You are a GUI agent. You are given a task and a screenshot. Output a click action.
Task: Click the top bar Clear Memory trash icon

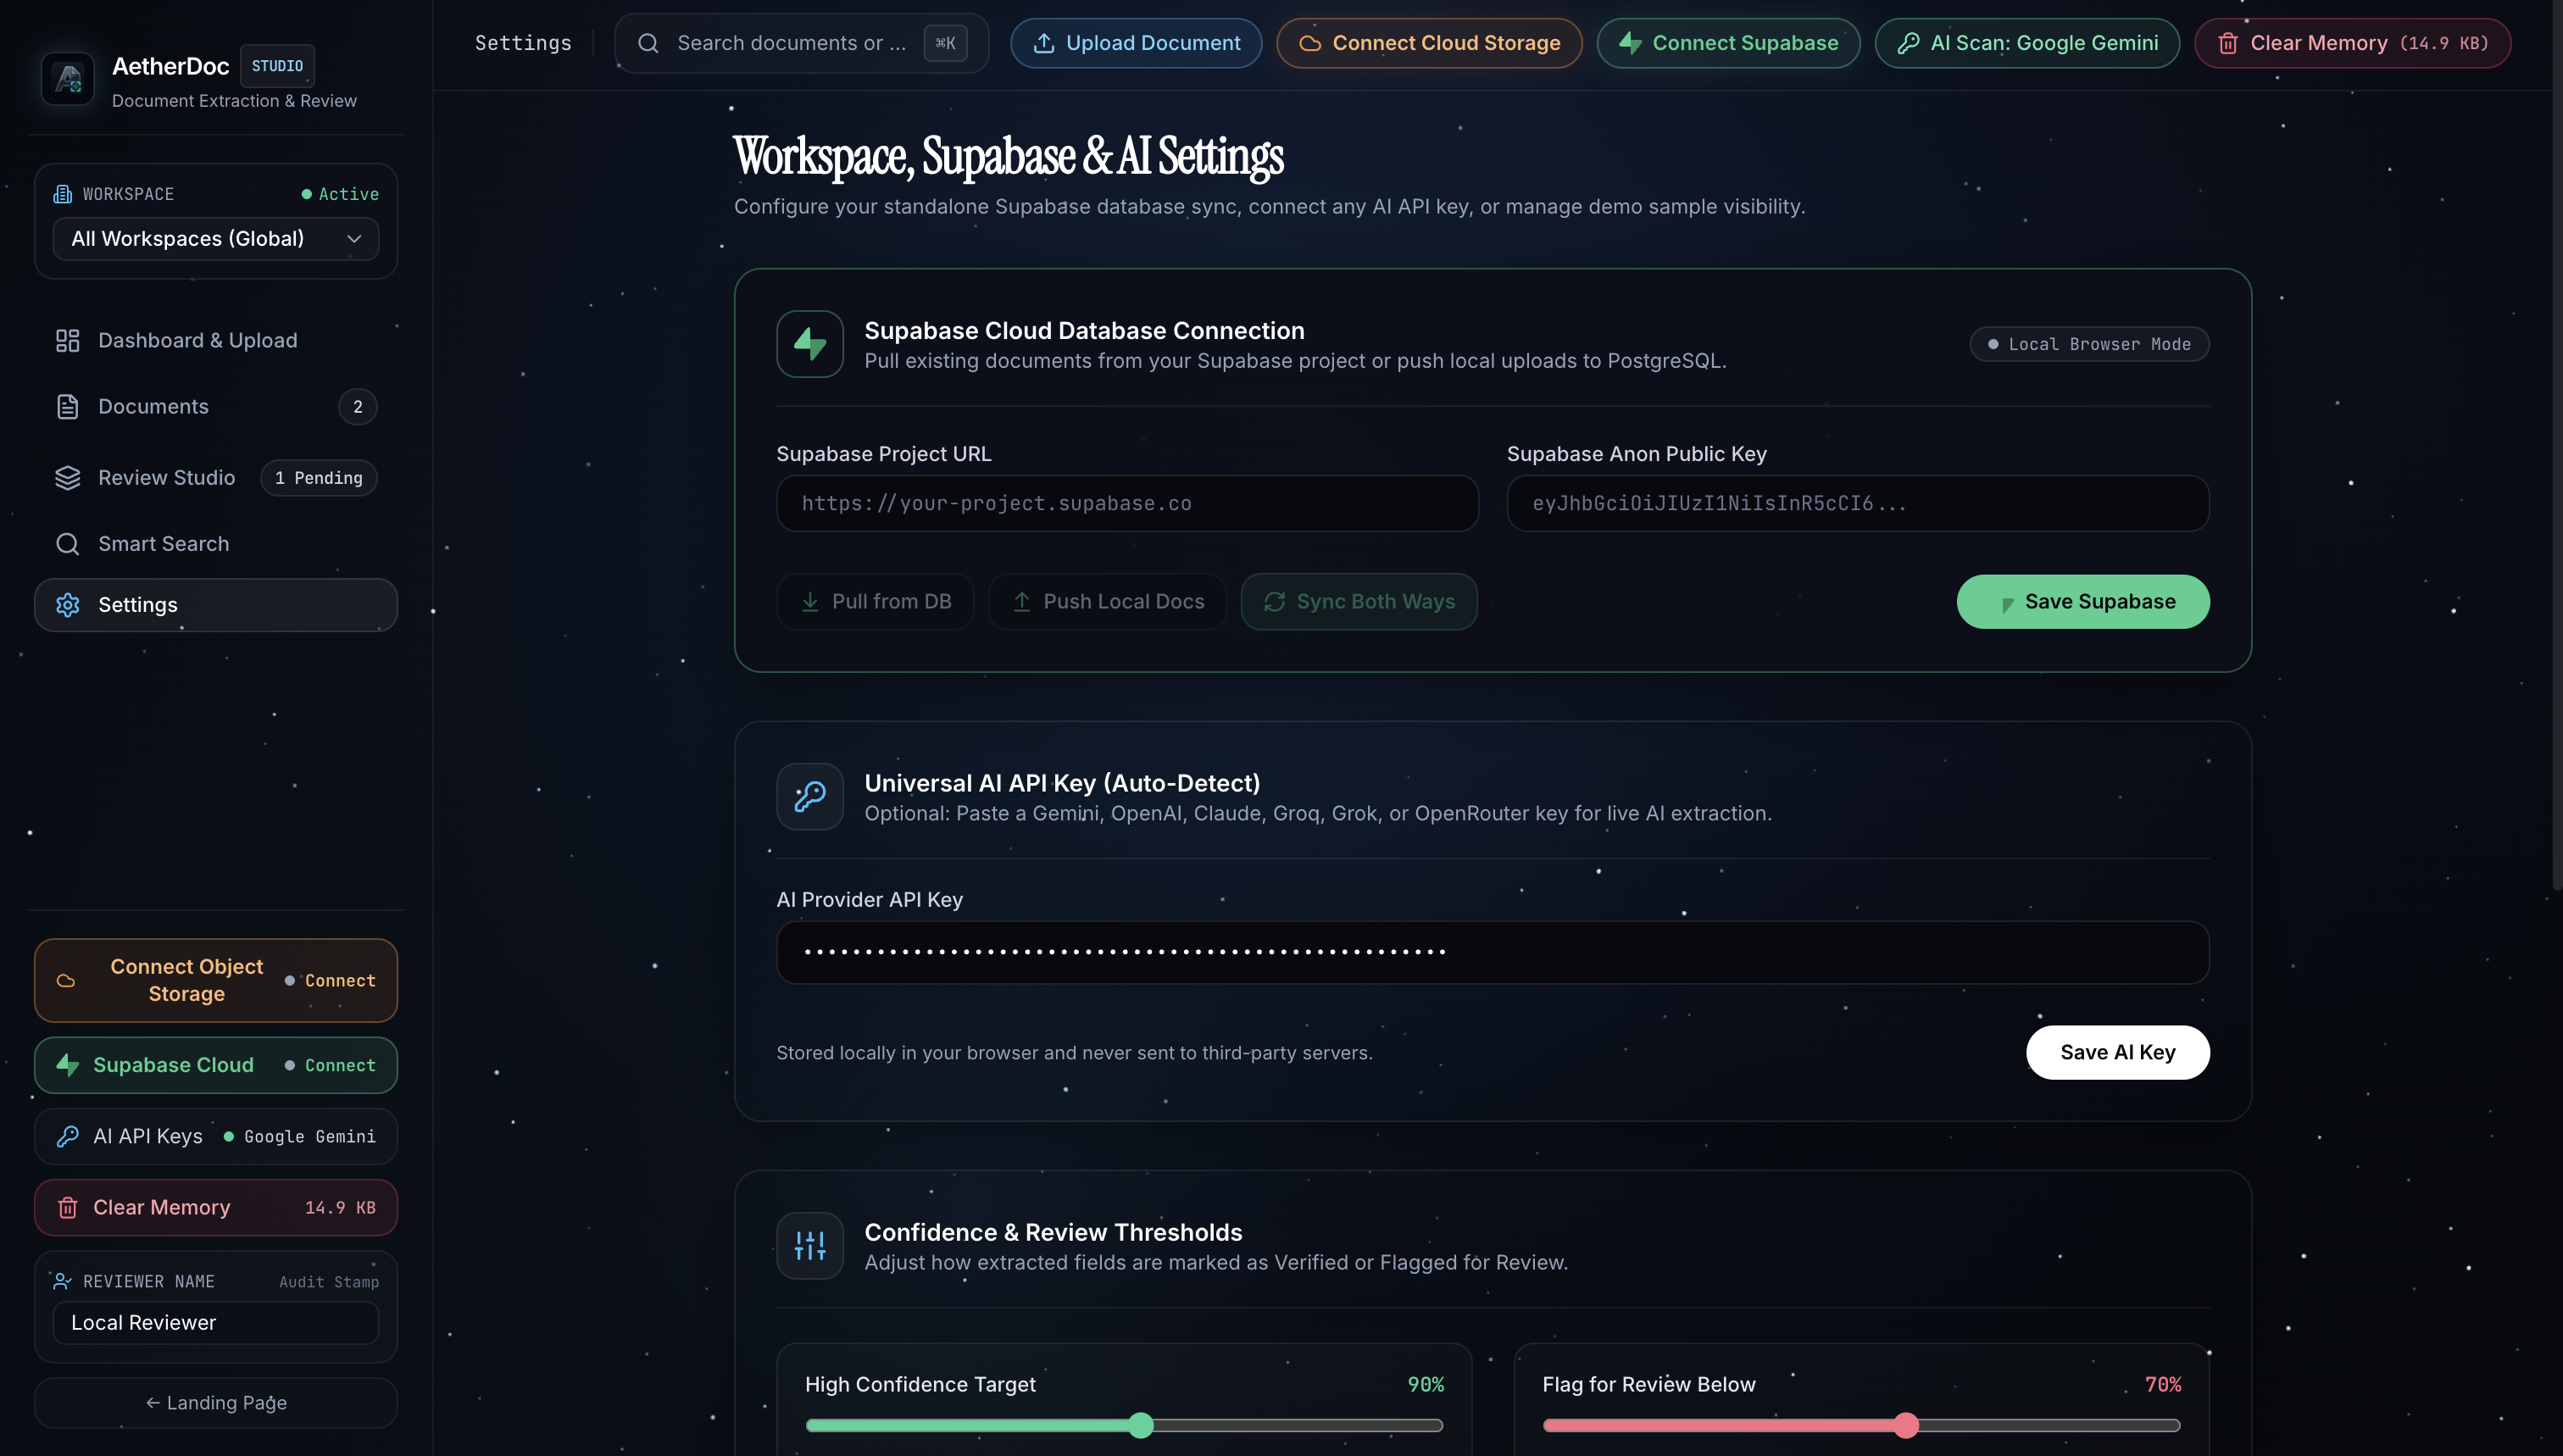[2228, 43]
